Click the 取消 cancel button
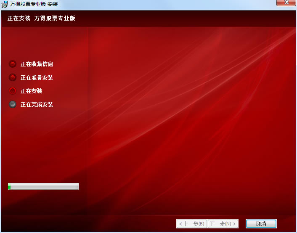This screenshot has height=233, width=297. click(x=261, y=224)
